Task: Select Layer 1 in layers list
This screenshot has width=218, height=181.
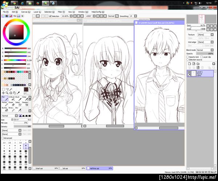Action: [200, 73]
